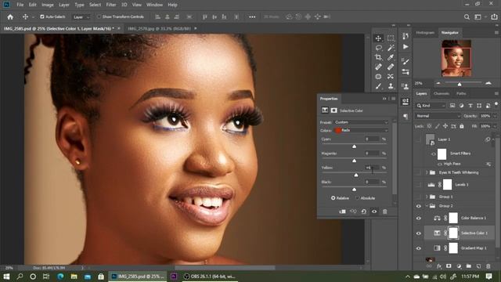Click the lock all padlock icon
Image resolution: width=501 pixels, height=282 pixels.
point(461,126)
